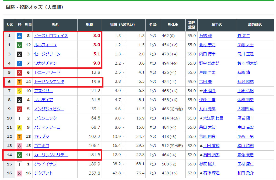This screenshot has width=276, height=180.
Task: Open trainer link 菊沢 隆徳
Action: 246,82
